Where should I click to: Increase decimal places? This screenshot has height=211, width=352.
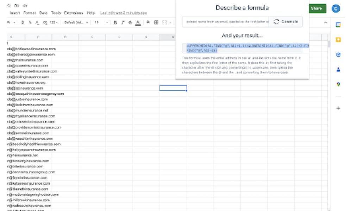(x=45, y=23)
